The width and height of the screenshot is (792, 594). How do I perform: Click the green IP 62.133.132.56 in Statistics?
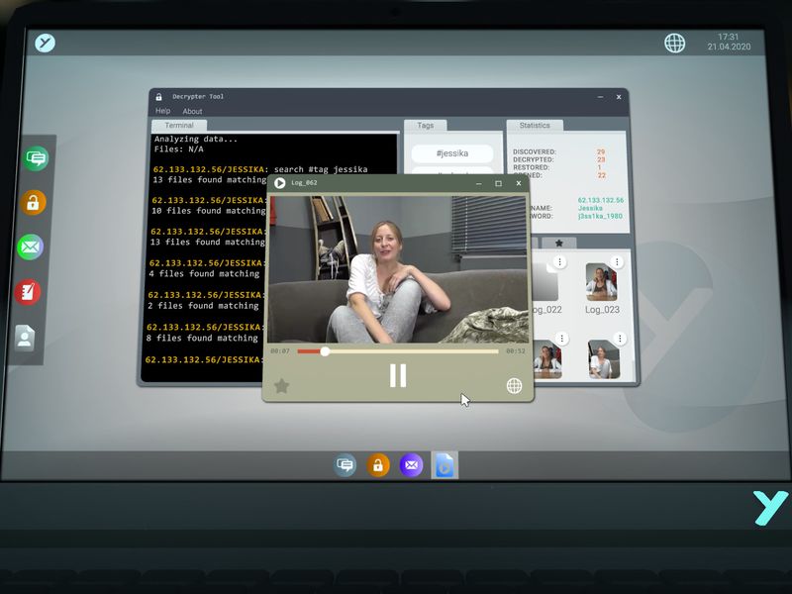(601, 200)
